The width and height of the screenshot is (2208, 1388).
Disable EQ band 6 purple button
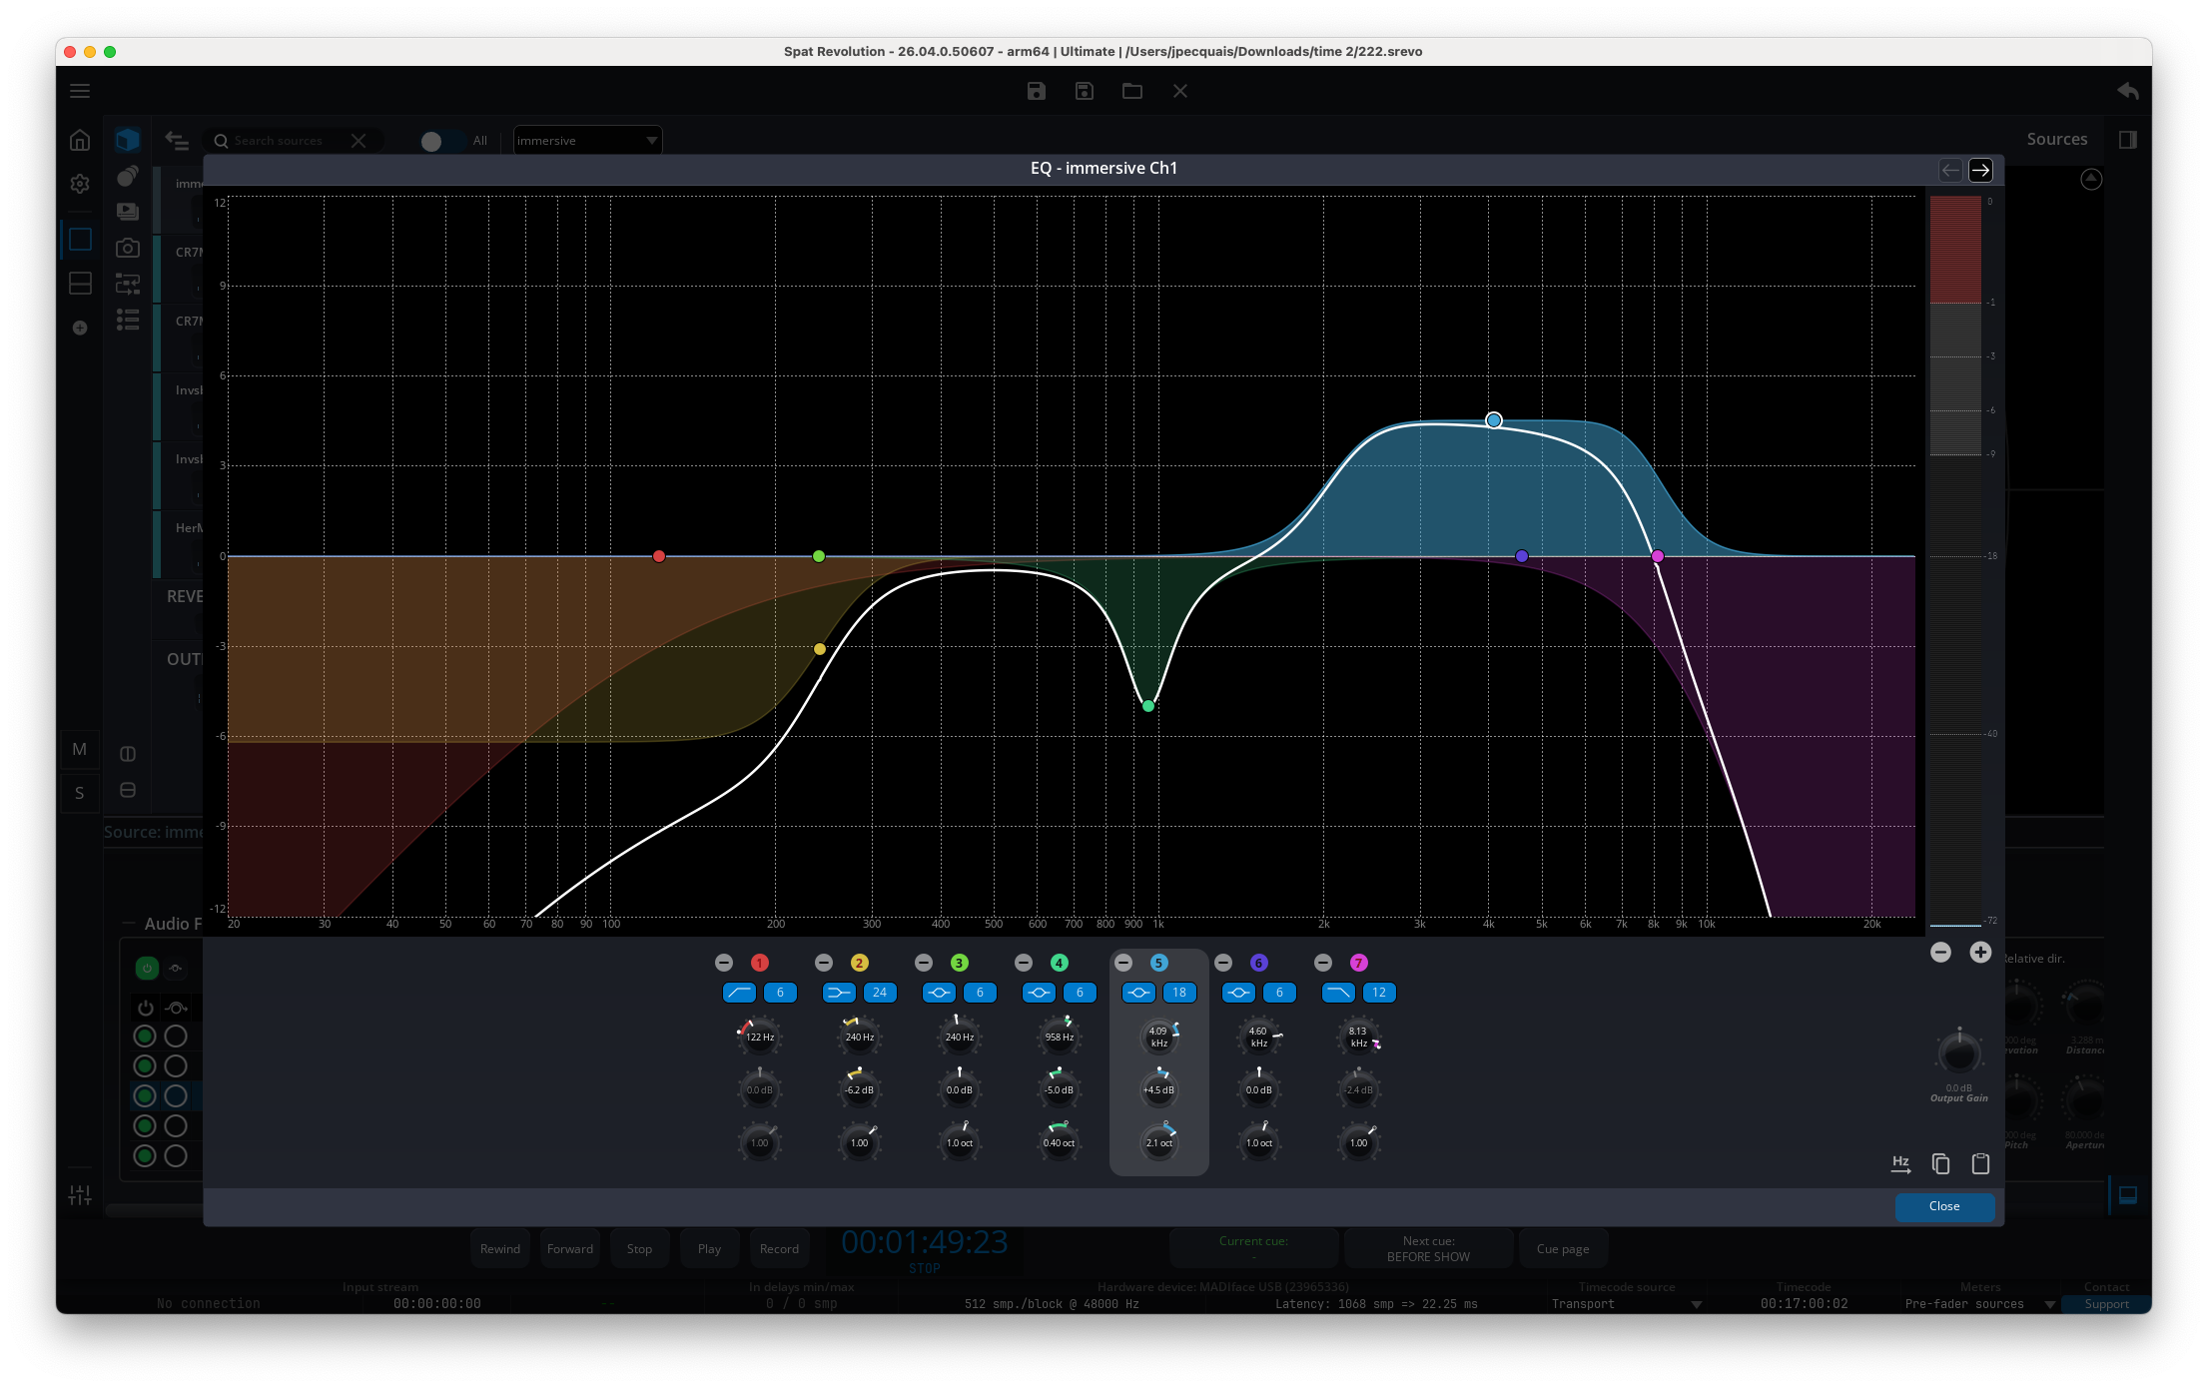click(1259, 963)
